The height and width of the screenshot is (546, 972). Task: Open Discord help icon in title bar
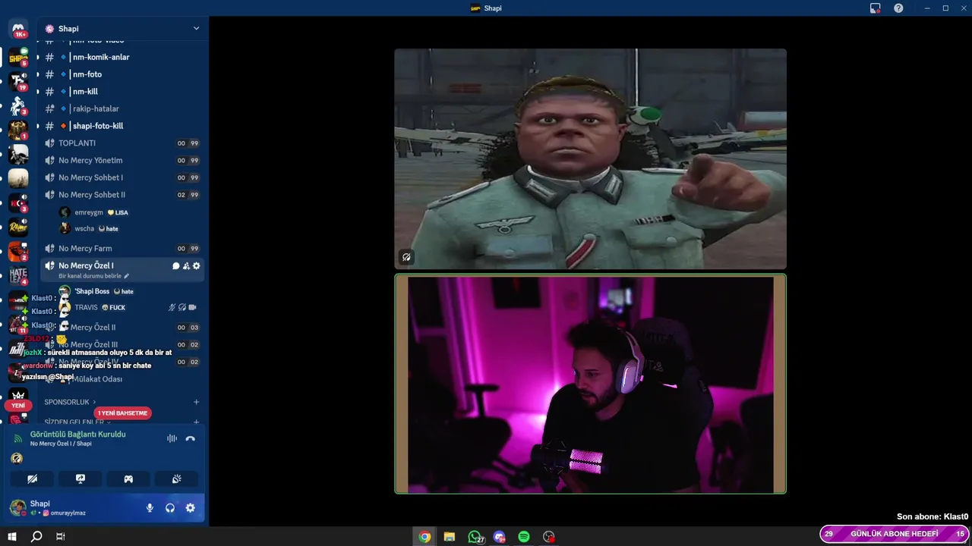click(x=898, y=8)
